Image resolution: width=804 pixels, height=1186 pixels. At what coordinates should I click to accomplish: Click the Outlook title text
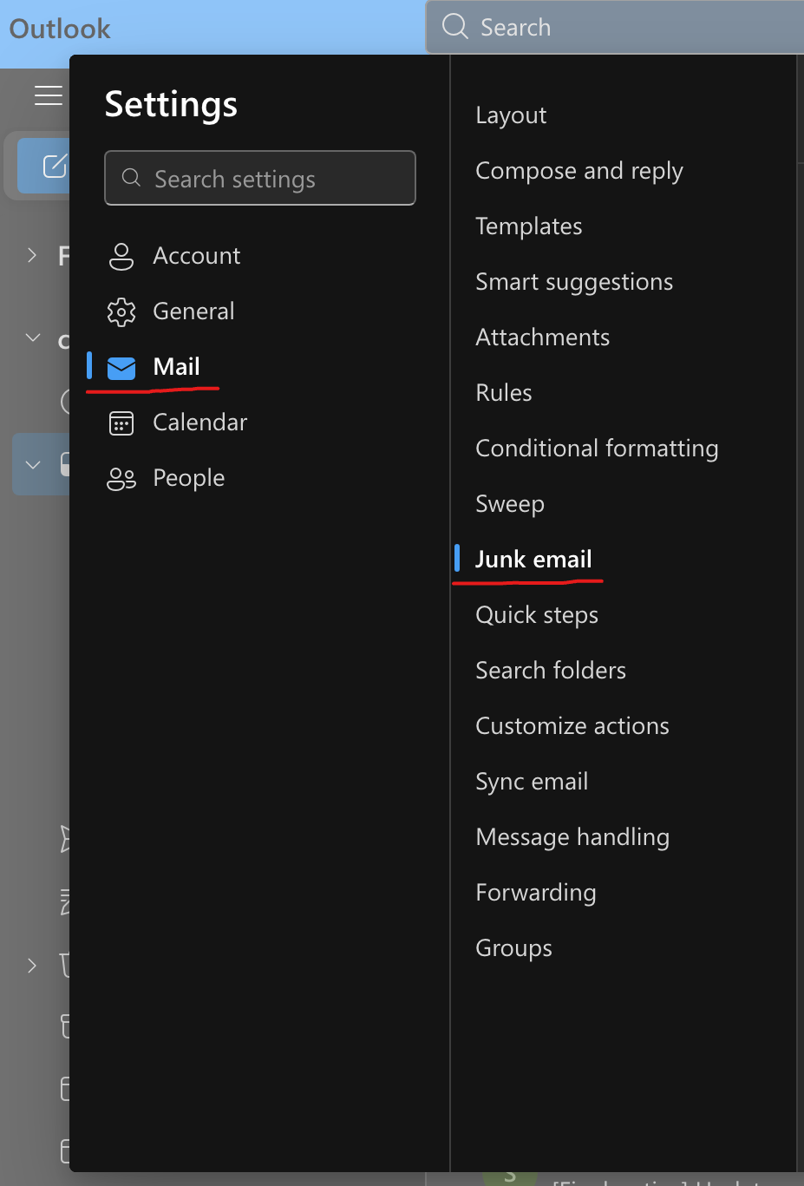60,29
